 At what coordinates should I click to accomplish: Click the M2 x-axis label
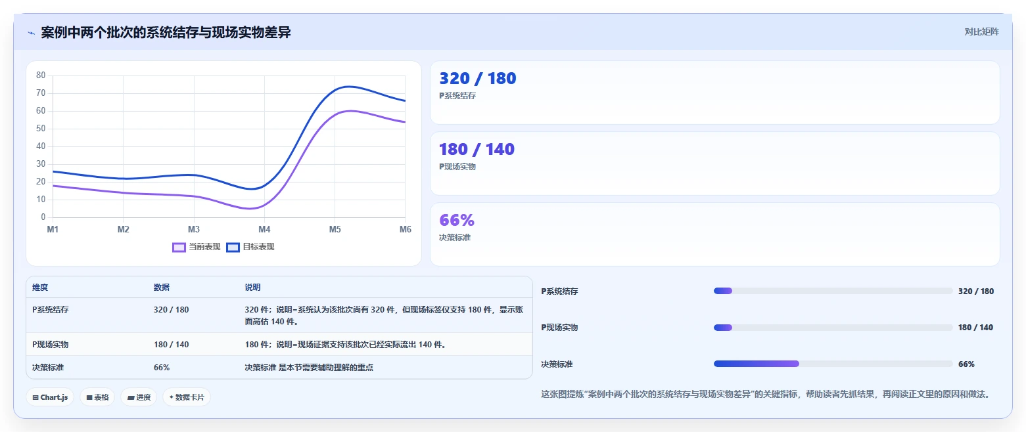[123, 229]
